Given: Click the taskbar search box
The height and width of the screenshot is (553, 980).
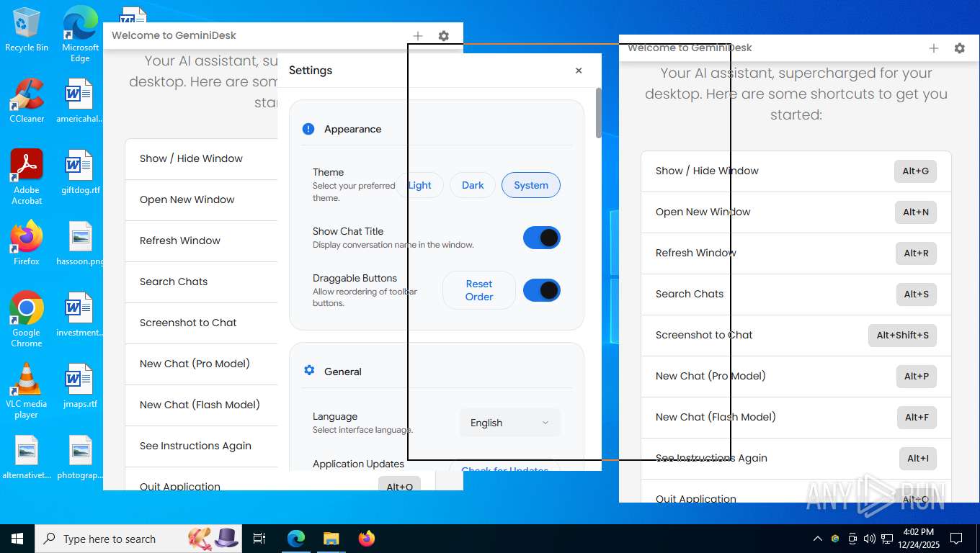Looking at the screenshot, I should pos(140,539).
